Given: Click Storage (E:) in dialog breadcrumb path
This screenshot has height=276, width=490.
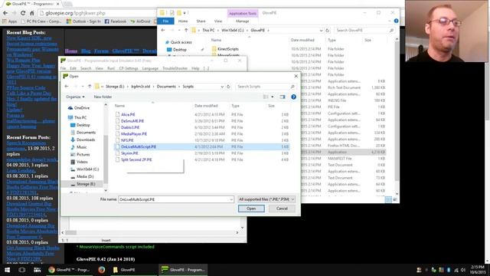Looking at the screenshot, I should pyautogui.click(x=115, y=87).
